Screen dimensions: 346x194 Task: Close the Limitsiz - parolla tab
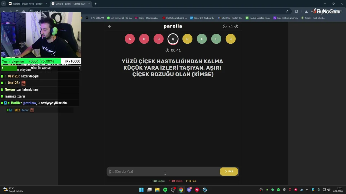click(x=89, y=4)
